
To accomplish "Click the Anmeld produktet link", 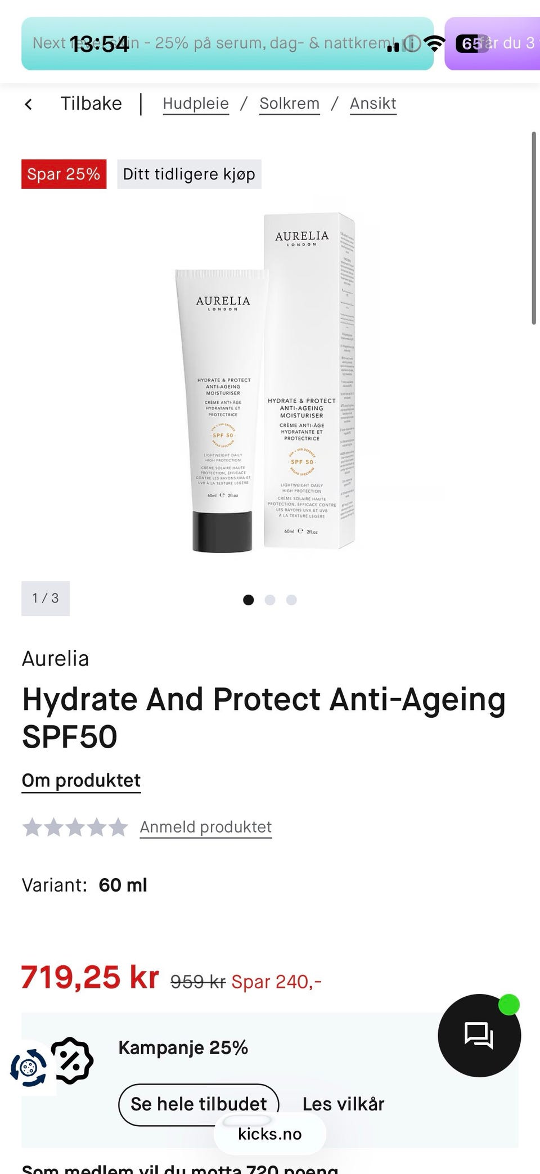I will 206,827.
